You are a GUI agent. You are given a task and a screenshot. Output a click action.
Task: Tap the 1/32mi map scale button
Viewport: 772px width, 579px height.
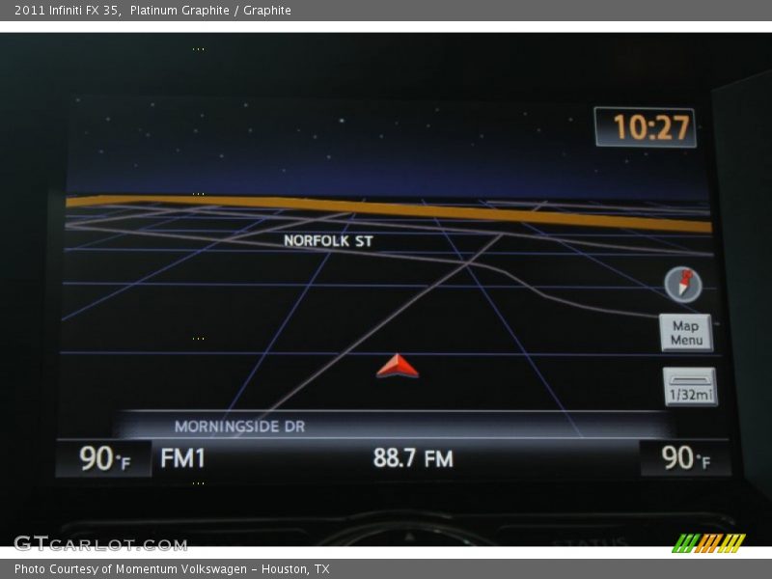click(x=690, y=387)
